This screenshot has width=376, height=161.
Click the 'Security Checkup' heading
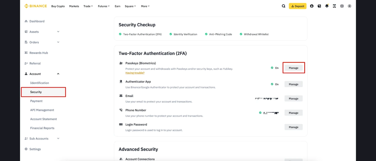pyautogui.click(x=137, y=25)
